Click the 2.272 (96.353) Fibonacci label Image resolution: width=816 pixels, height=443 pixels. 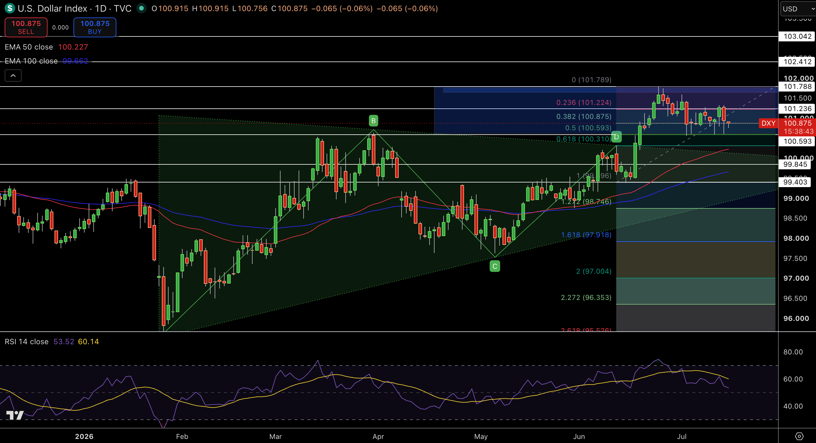coord(586,298)
